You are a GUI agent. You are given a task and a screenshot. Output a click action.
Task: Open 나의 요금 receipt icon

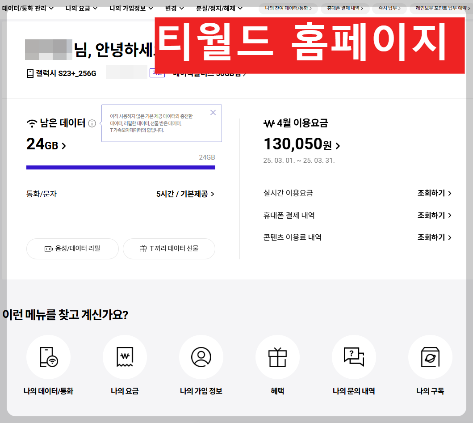pyautogui.click(x=125, y=357)
